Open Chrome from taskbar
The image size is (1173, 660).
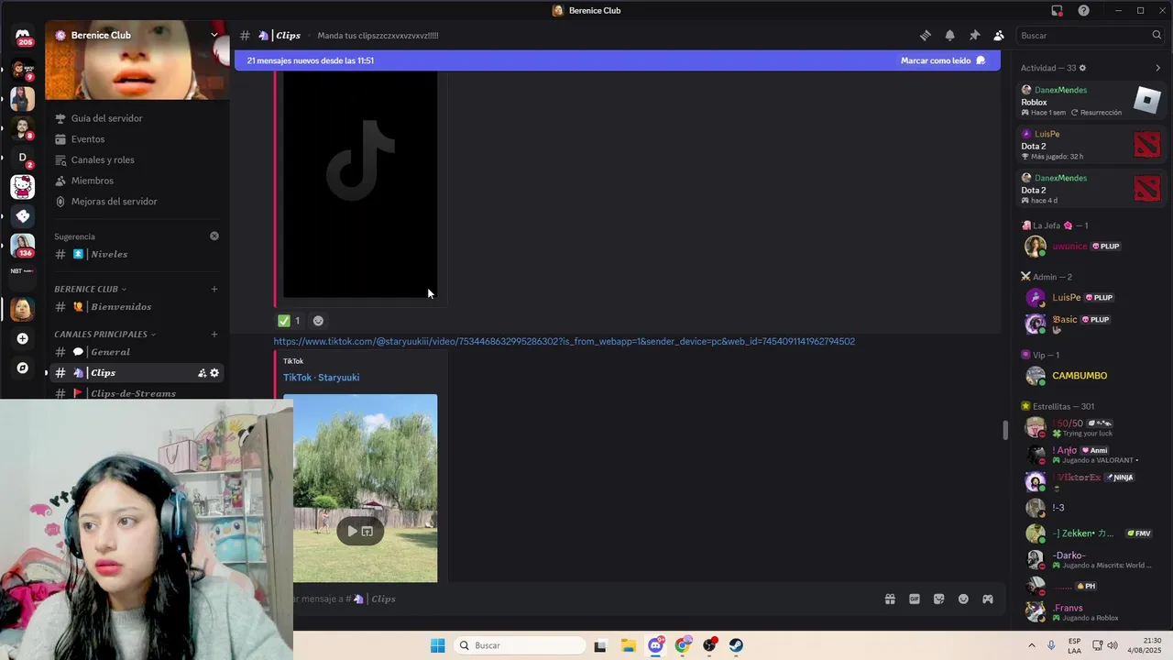[x=682, y=645]
